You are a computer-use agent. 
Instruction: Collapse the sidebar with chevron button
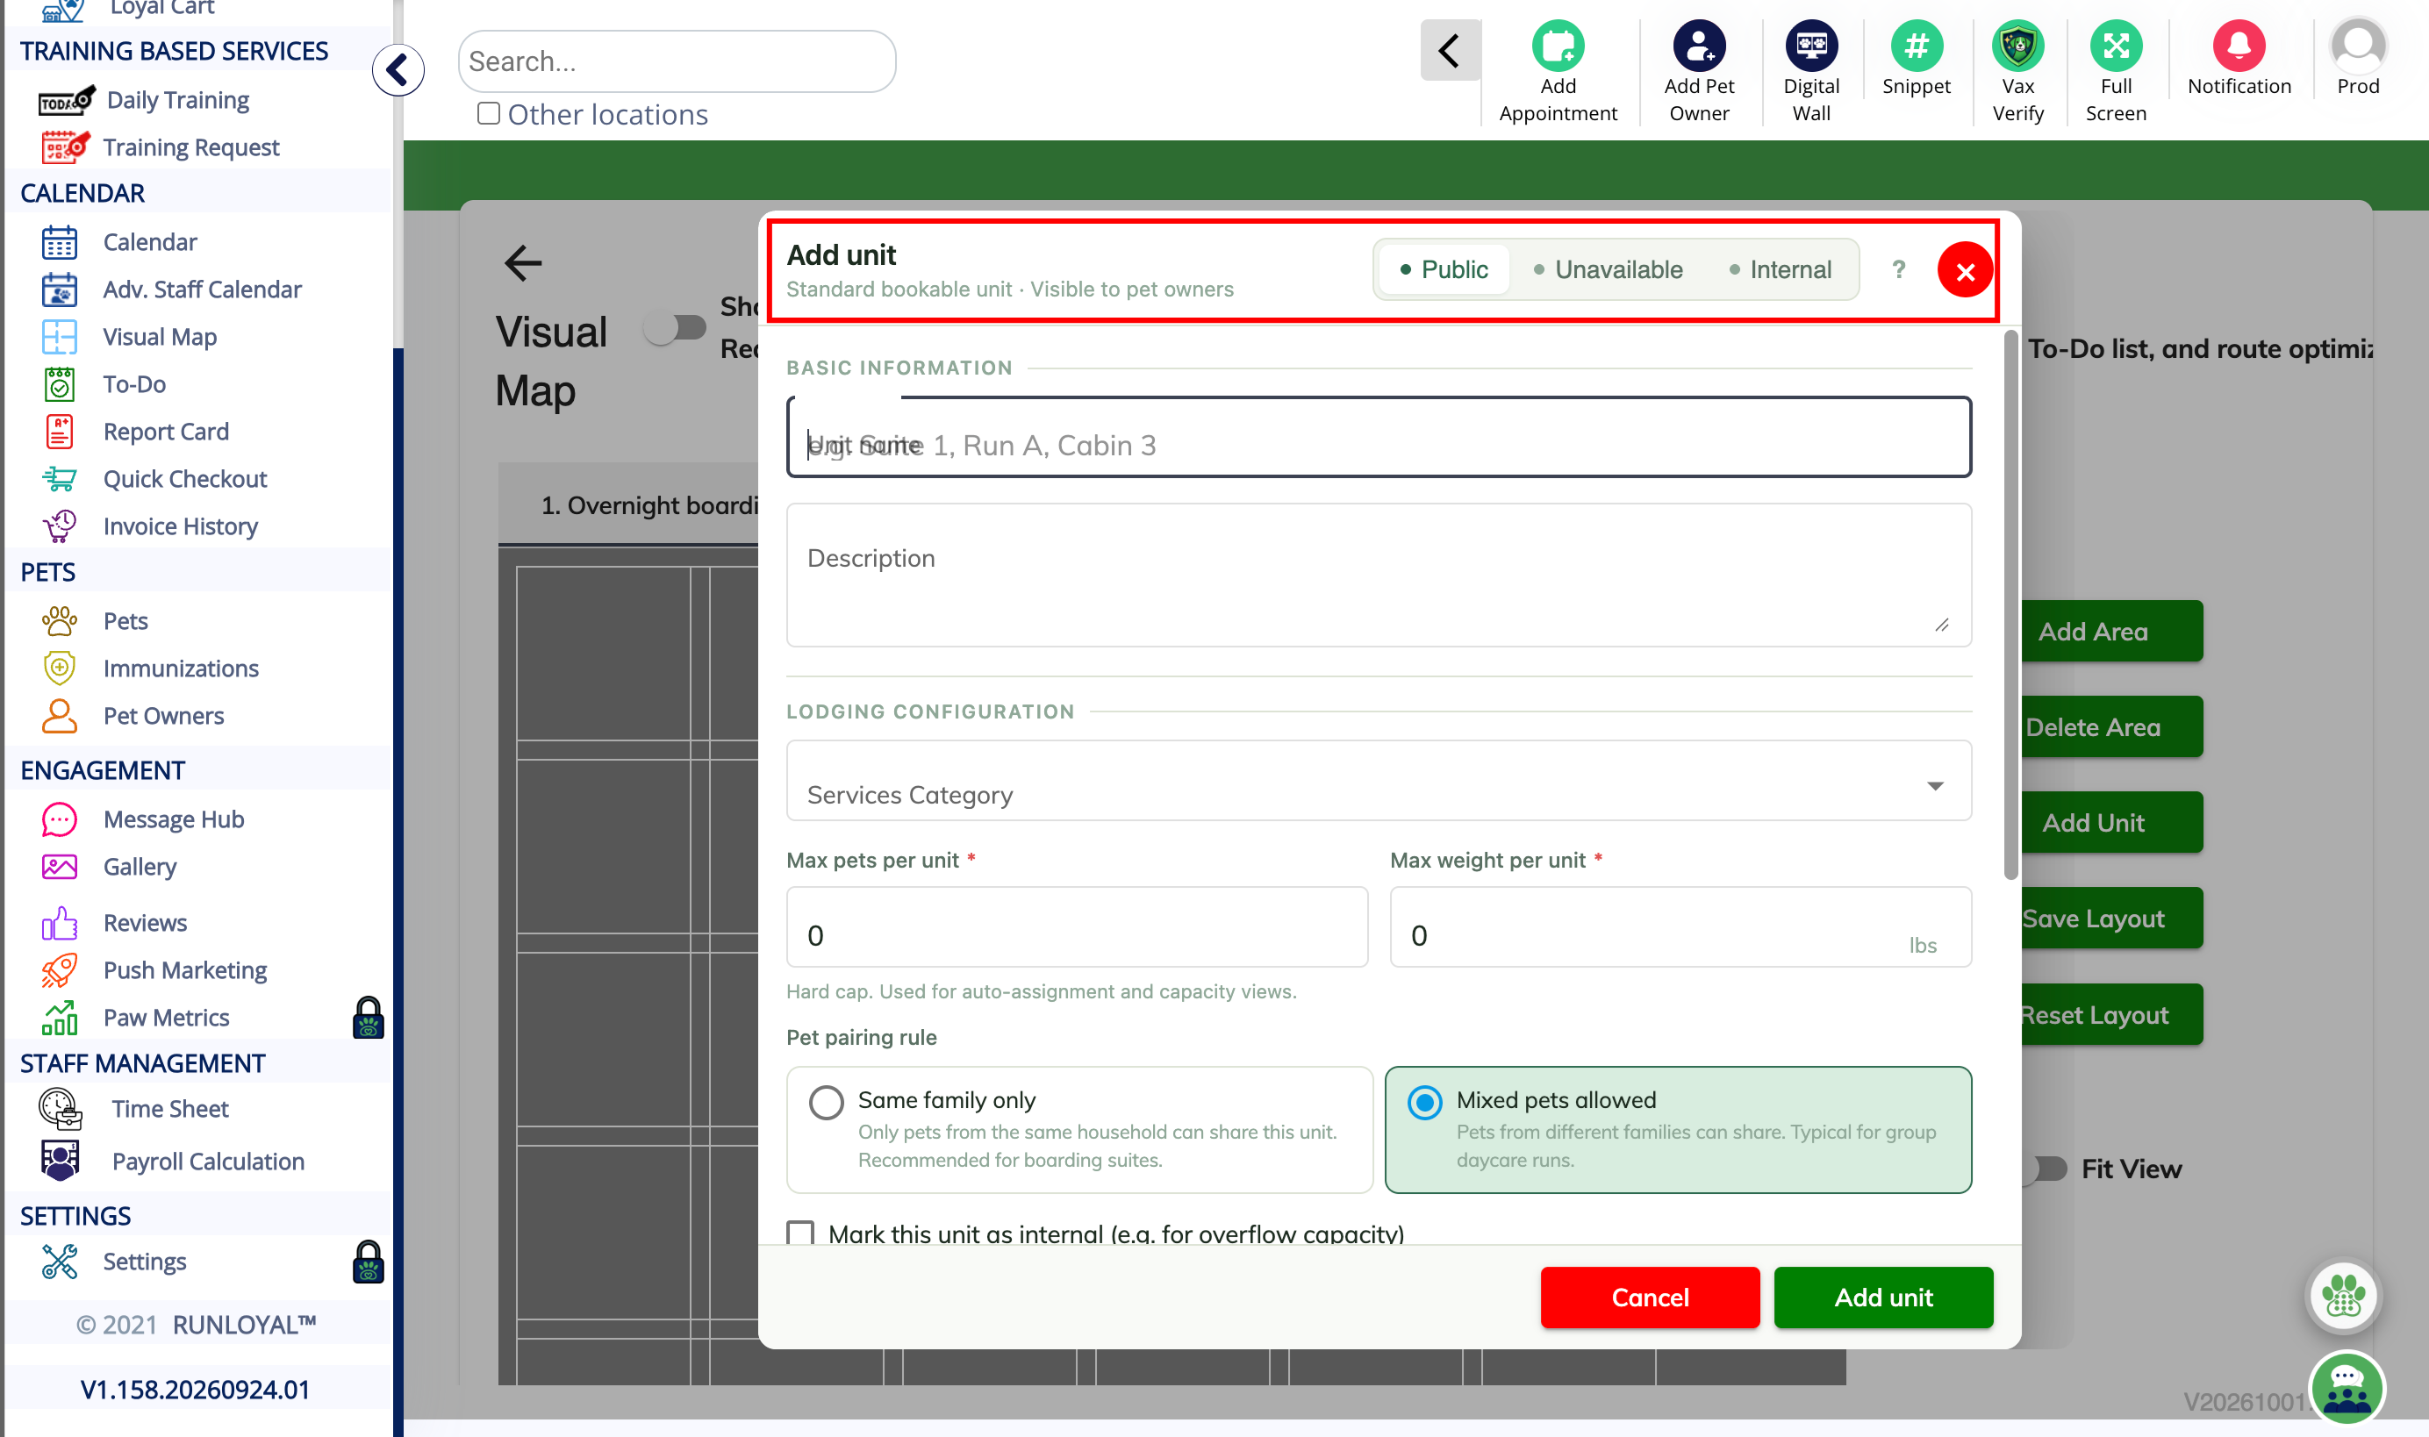tap(398, 69)
